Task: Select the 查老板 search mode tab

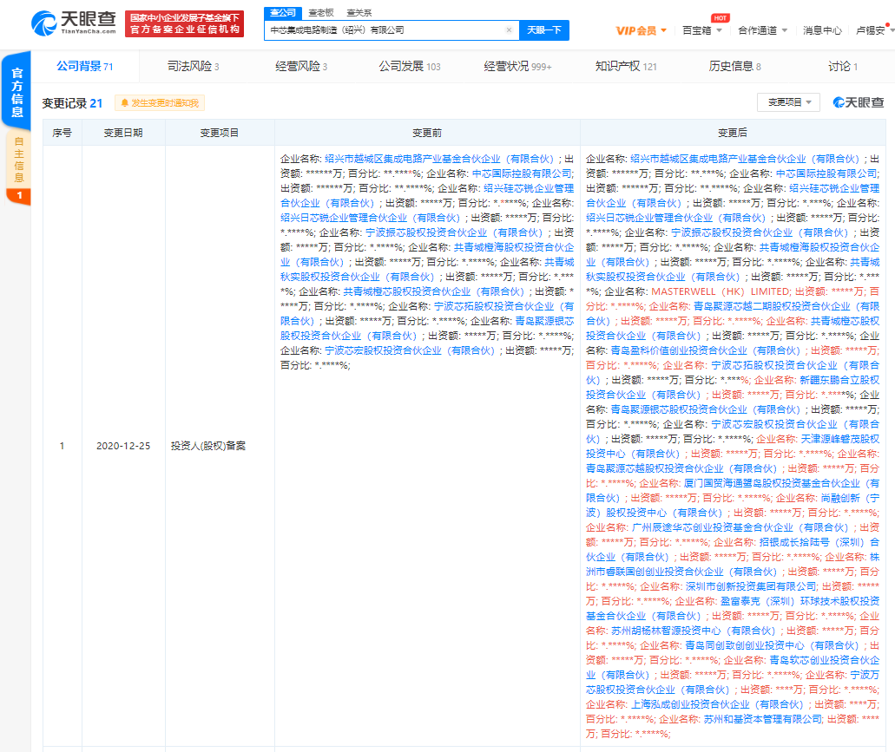Action: tap(321, 12)
